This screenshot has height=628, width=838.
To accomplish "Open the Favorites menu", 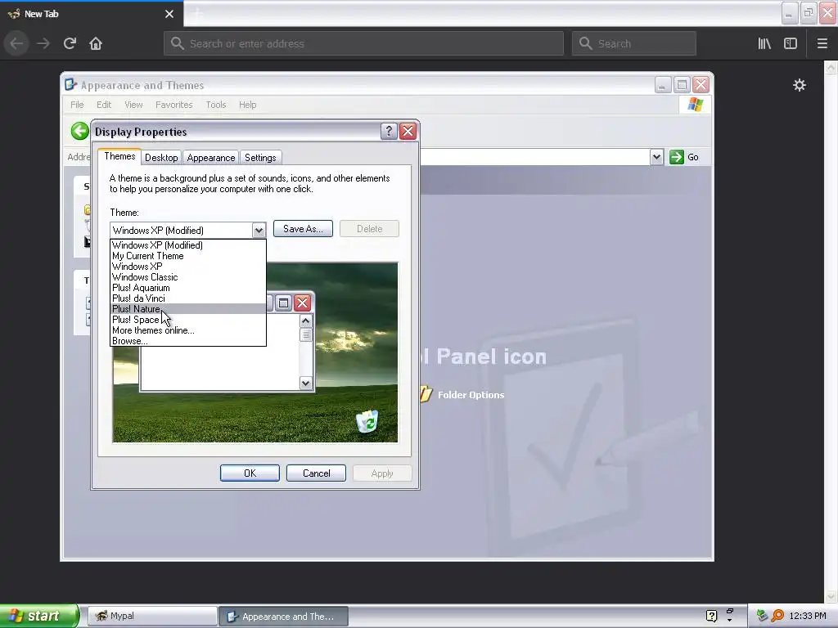I will pos(173,105).
